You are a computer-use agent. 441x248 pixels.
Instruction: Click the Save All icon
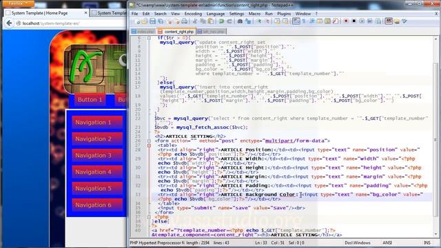click(x=161, y=21)
